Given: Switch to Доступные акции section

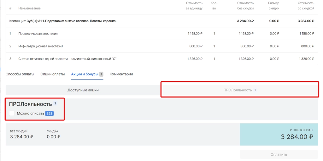Looking at the screenshot, I should 83,90.
